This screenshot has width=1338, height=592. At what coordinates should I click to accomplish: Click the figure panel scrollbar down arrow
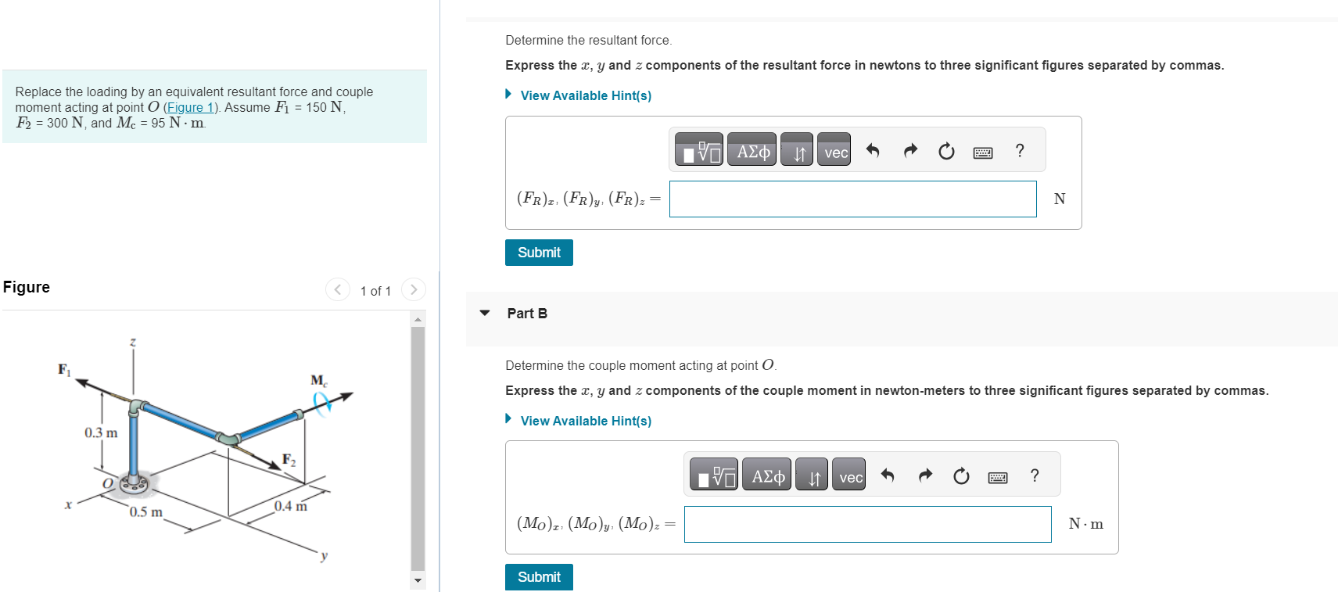pyautogui.click(x=418, y=580)
